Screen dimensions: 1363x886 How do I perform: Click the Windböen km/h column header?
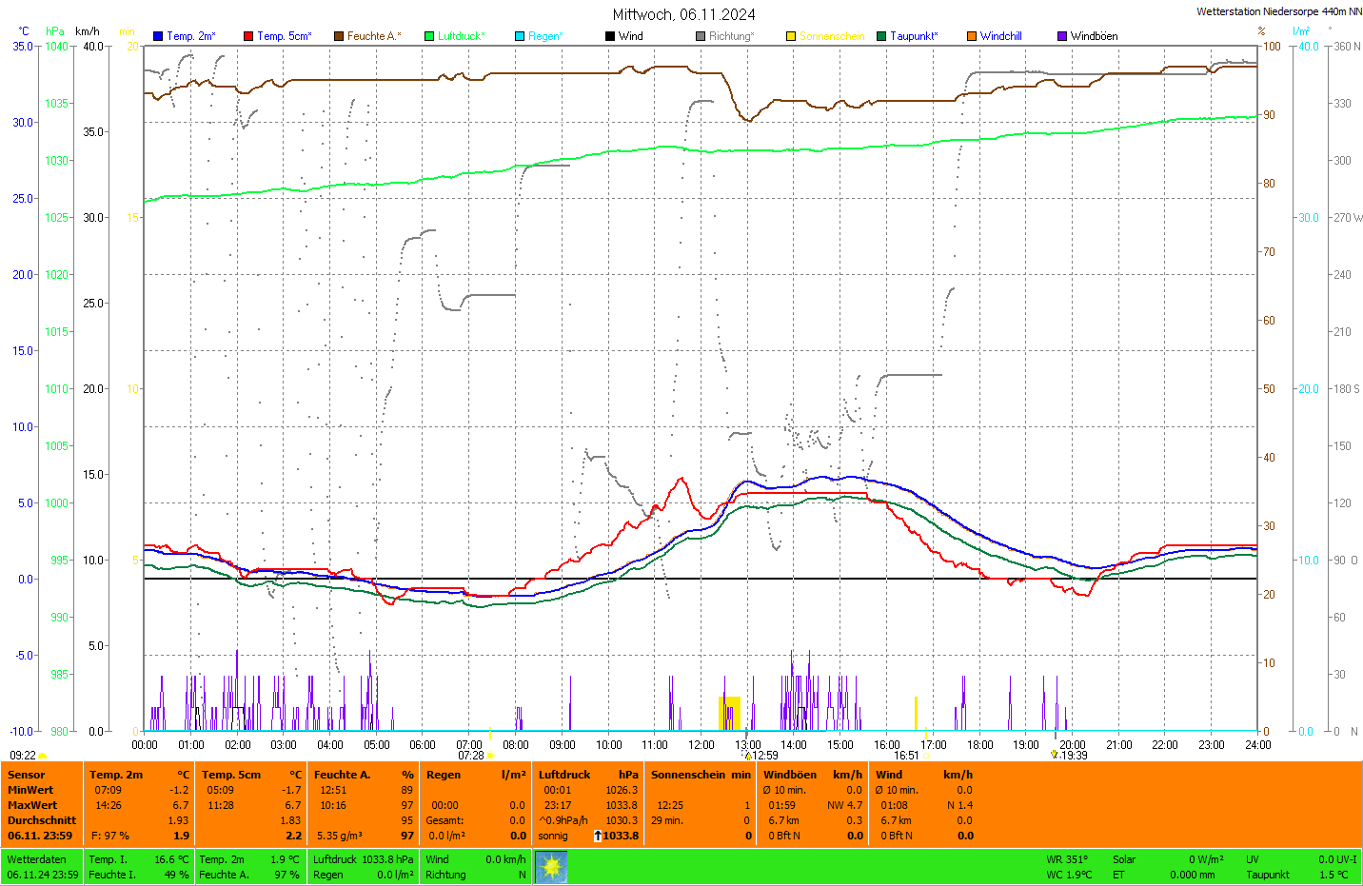point(813,775)
